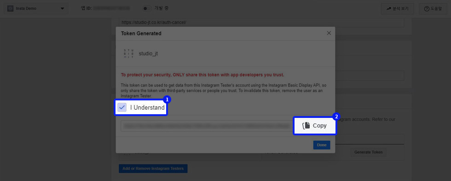Image resolution: width=451 pixels, height=181 pixels.
Task: Copy the generated token
Action: (314, 126)
